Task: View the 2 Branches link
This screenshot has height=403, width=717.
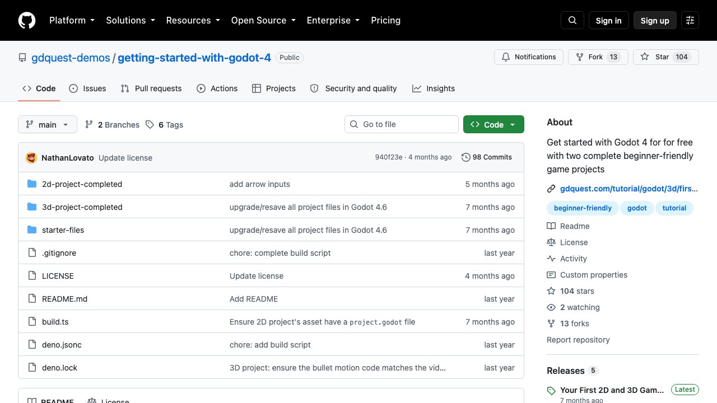Action: pos(112,125)
